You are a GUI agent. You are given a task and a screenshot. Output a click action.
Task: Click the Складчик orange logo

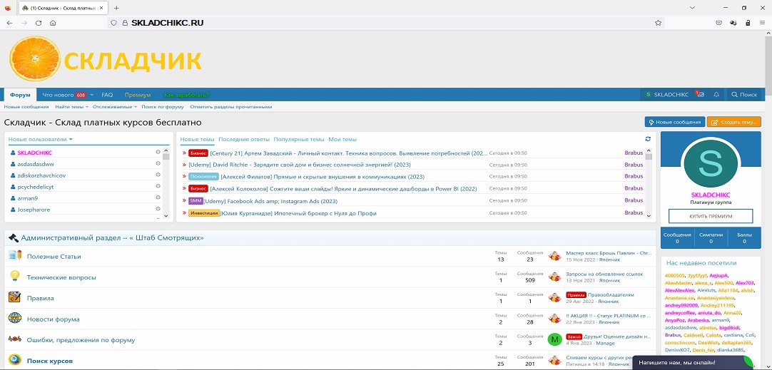coord(106,60)
